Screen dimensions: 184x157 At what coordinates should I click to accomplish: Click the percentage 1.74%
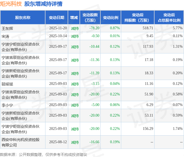(178, 129)
